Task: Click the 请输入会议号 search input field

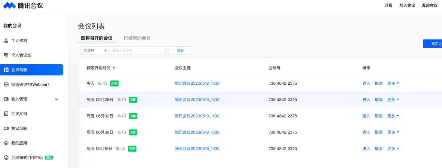Action: pos(137,51)
